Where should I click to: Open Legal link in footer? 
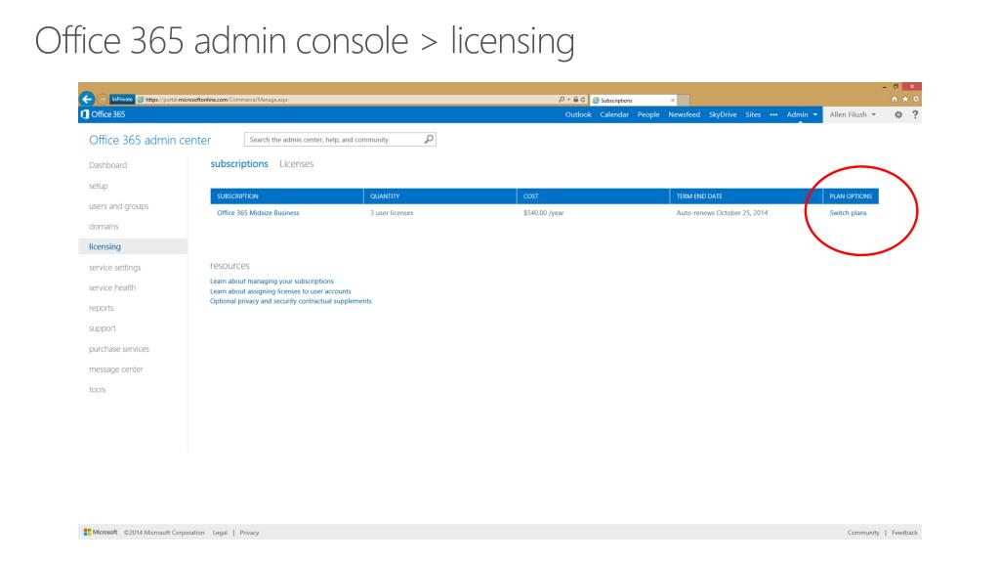click(220, 533)
